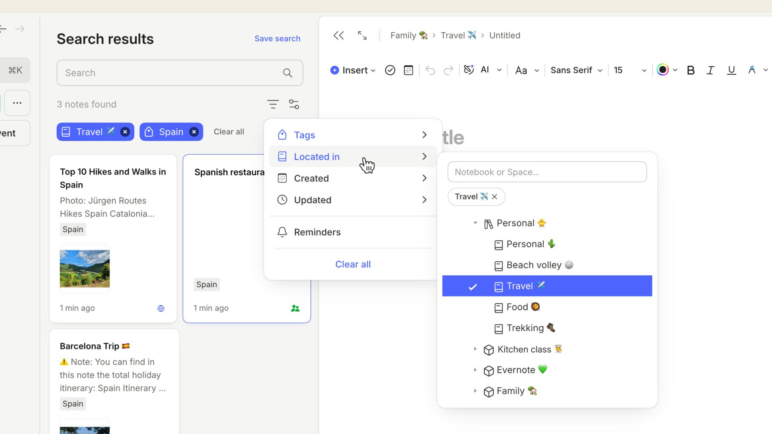Remove the Spain tag filter chip
Screen dimensions: 772x434
pyautogui.click(x=194, y=132)
